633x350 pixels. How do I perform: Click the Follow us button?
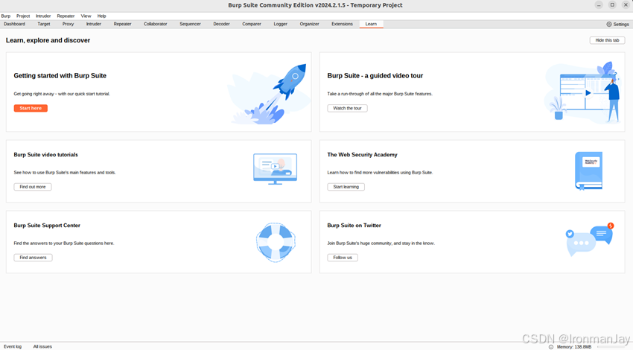pos(343,258)
